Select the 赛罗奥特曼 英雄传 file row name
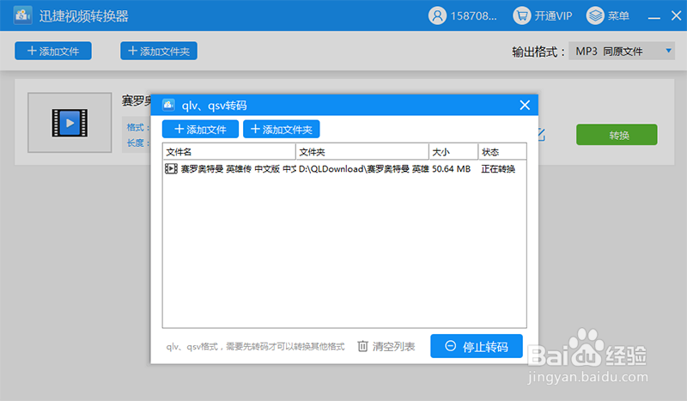This screenshot has width=687, height=401. pos(239,168)
